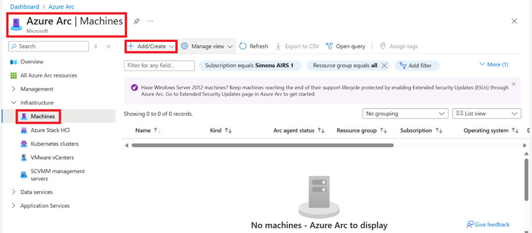Open the ellipsis more options menu

click(x=150, y=22)
